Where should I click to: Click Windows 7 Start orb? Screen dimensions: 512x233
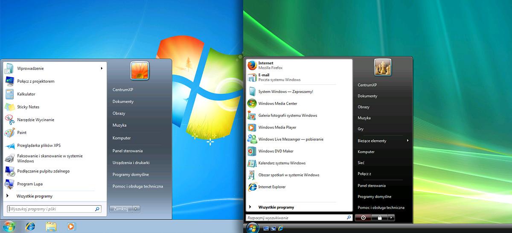[x=9, y=226]
